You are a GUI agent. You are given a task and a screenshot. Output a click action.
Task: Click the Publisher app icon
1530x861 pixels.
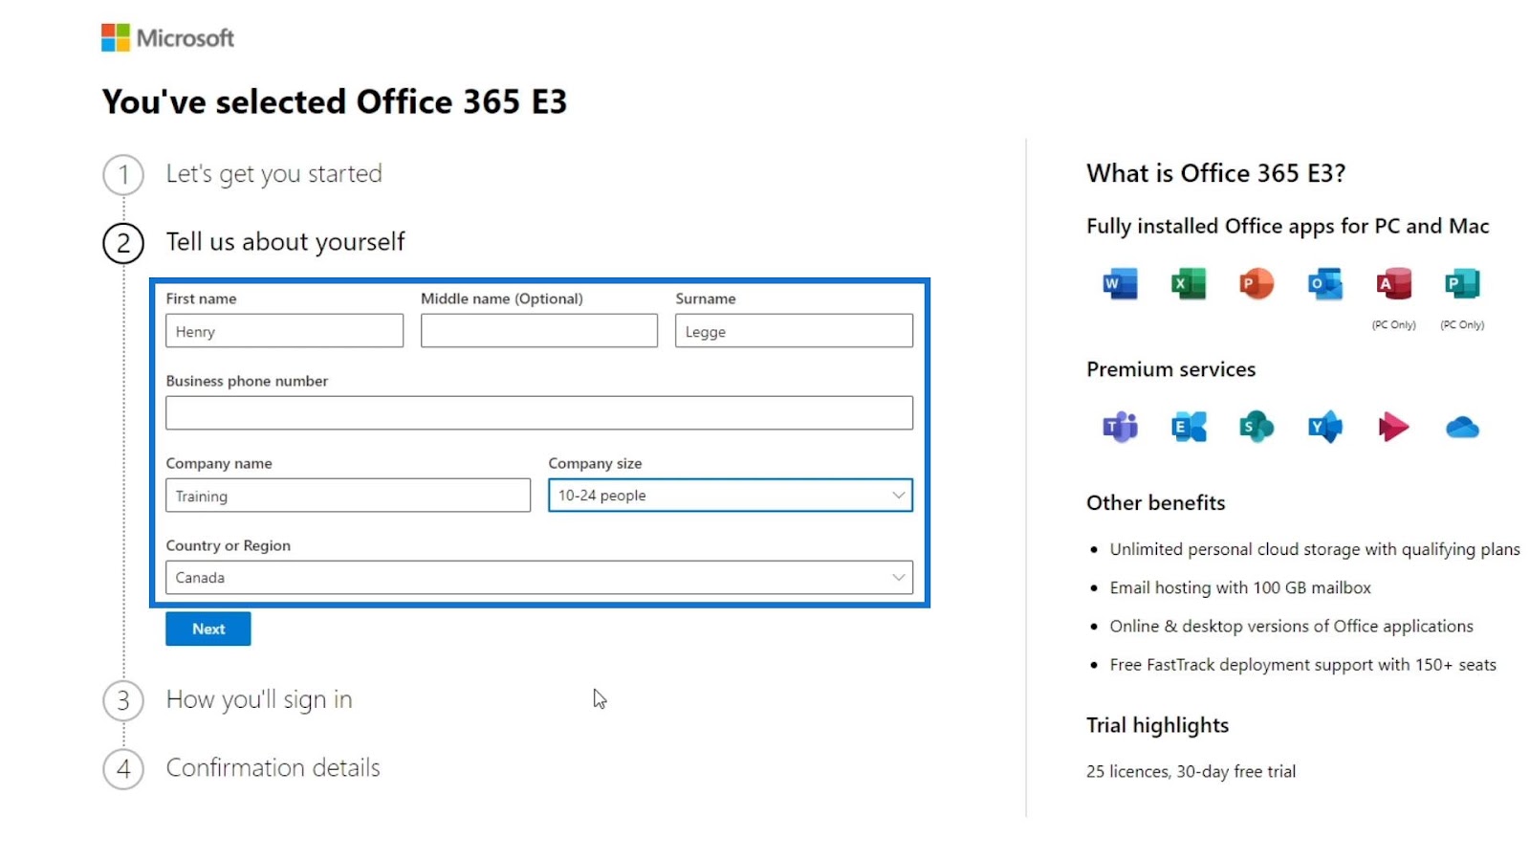[1462, 284]
